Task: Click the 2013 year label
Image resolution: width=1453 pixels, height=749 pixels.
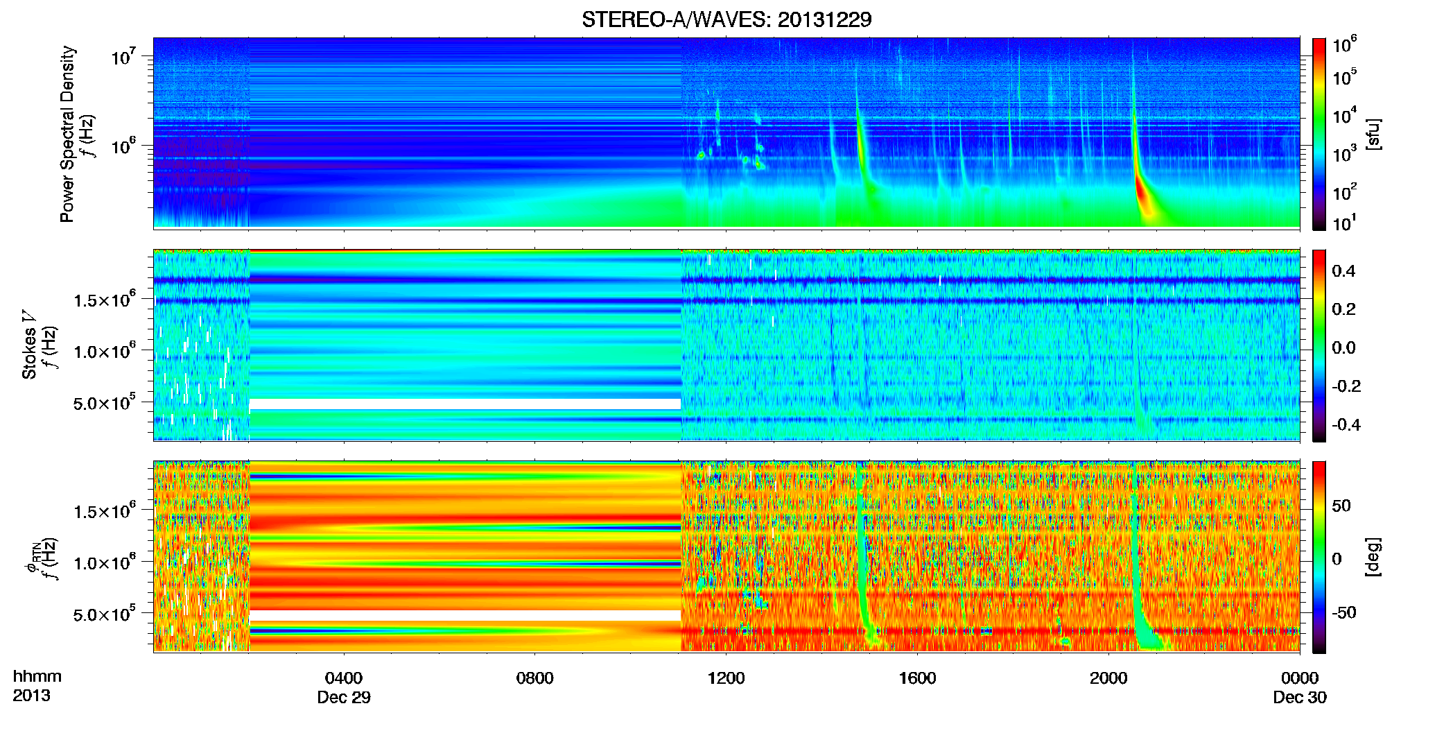Action: coord(31,696)
